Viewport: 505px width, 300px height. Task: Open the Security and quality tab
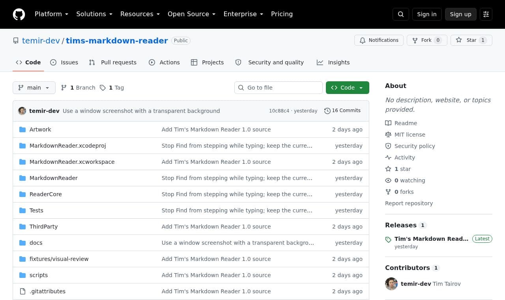[x=269, y=62]
